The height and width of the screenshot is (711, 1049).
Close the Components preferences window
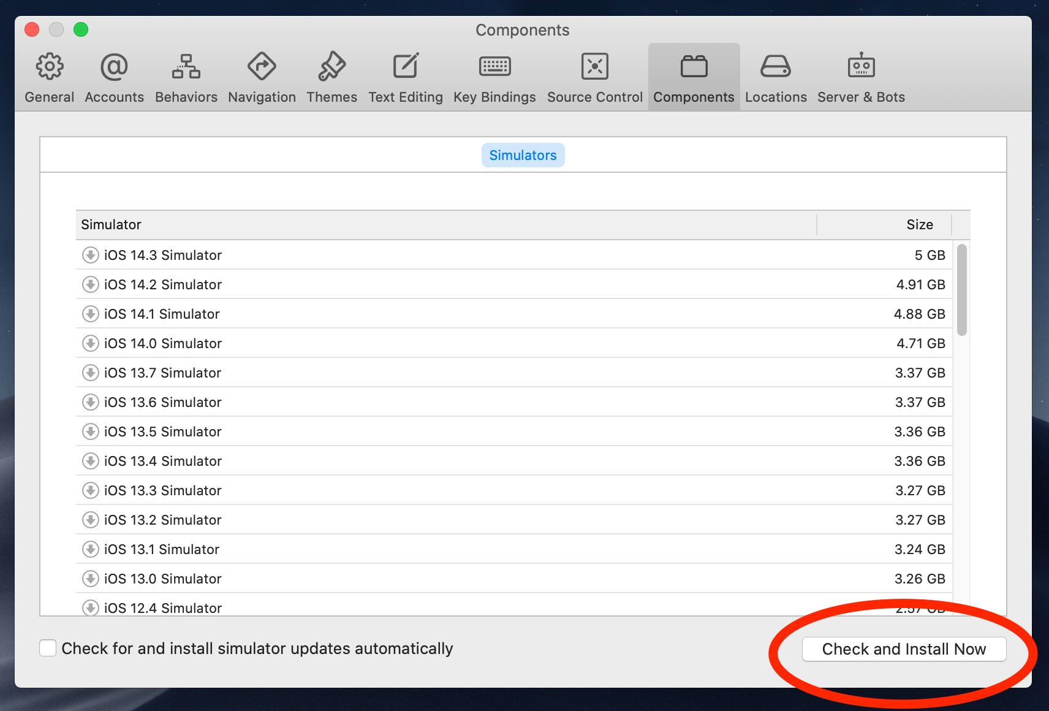32,29
